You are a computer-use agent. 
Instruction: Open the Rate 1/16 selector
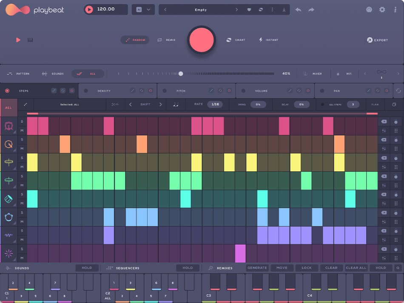pos(215,104)
